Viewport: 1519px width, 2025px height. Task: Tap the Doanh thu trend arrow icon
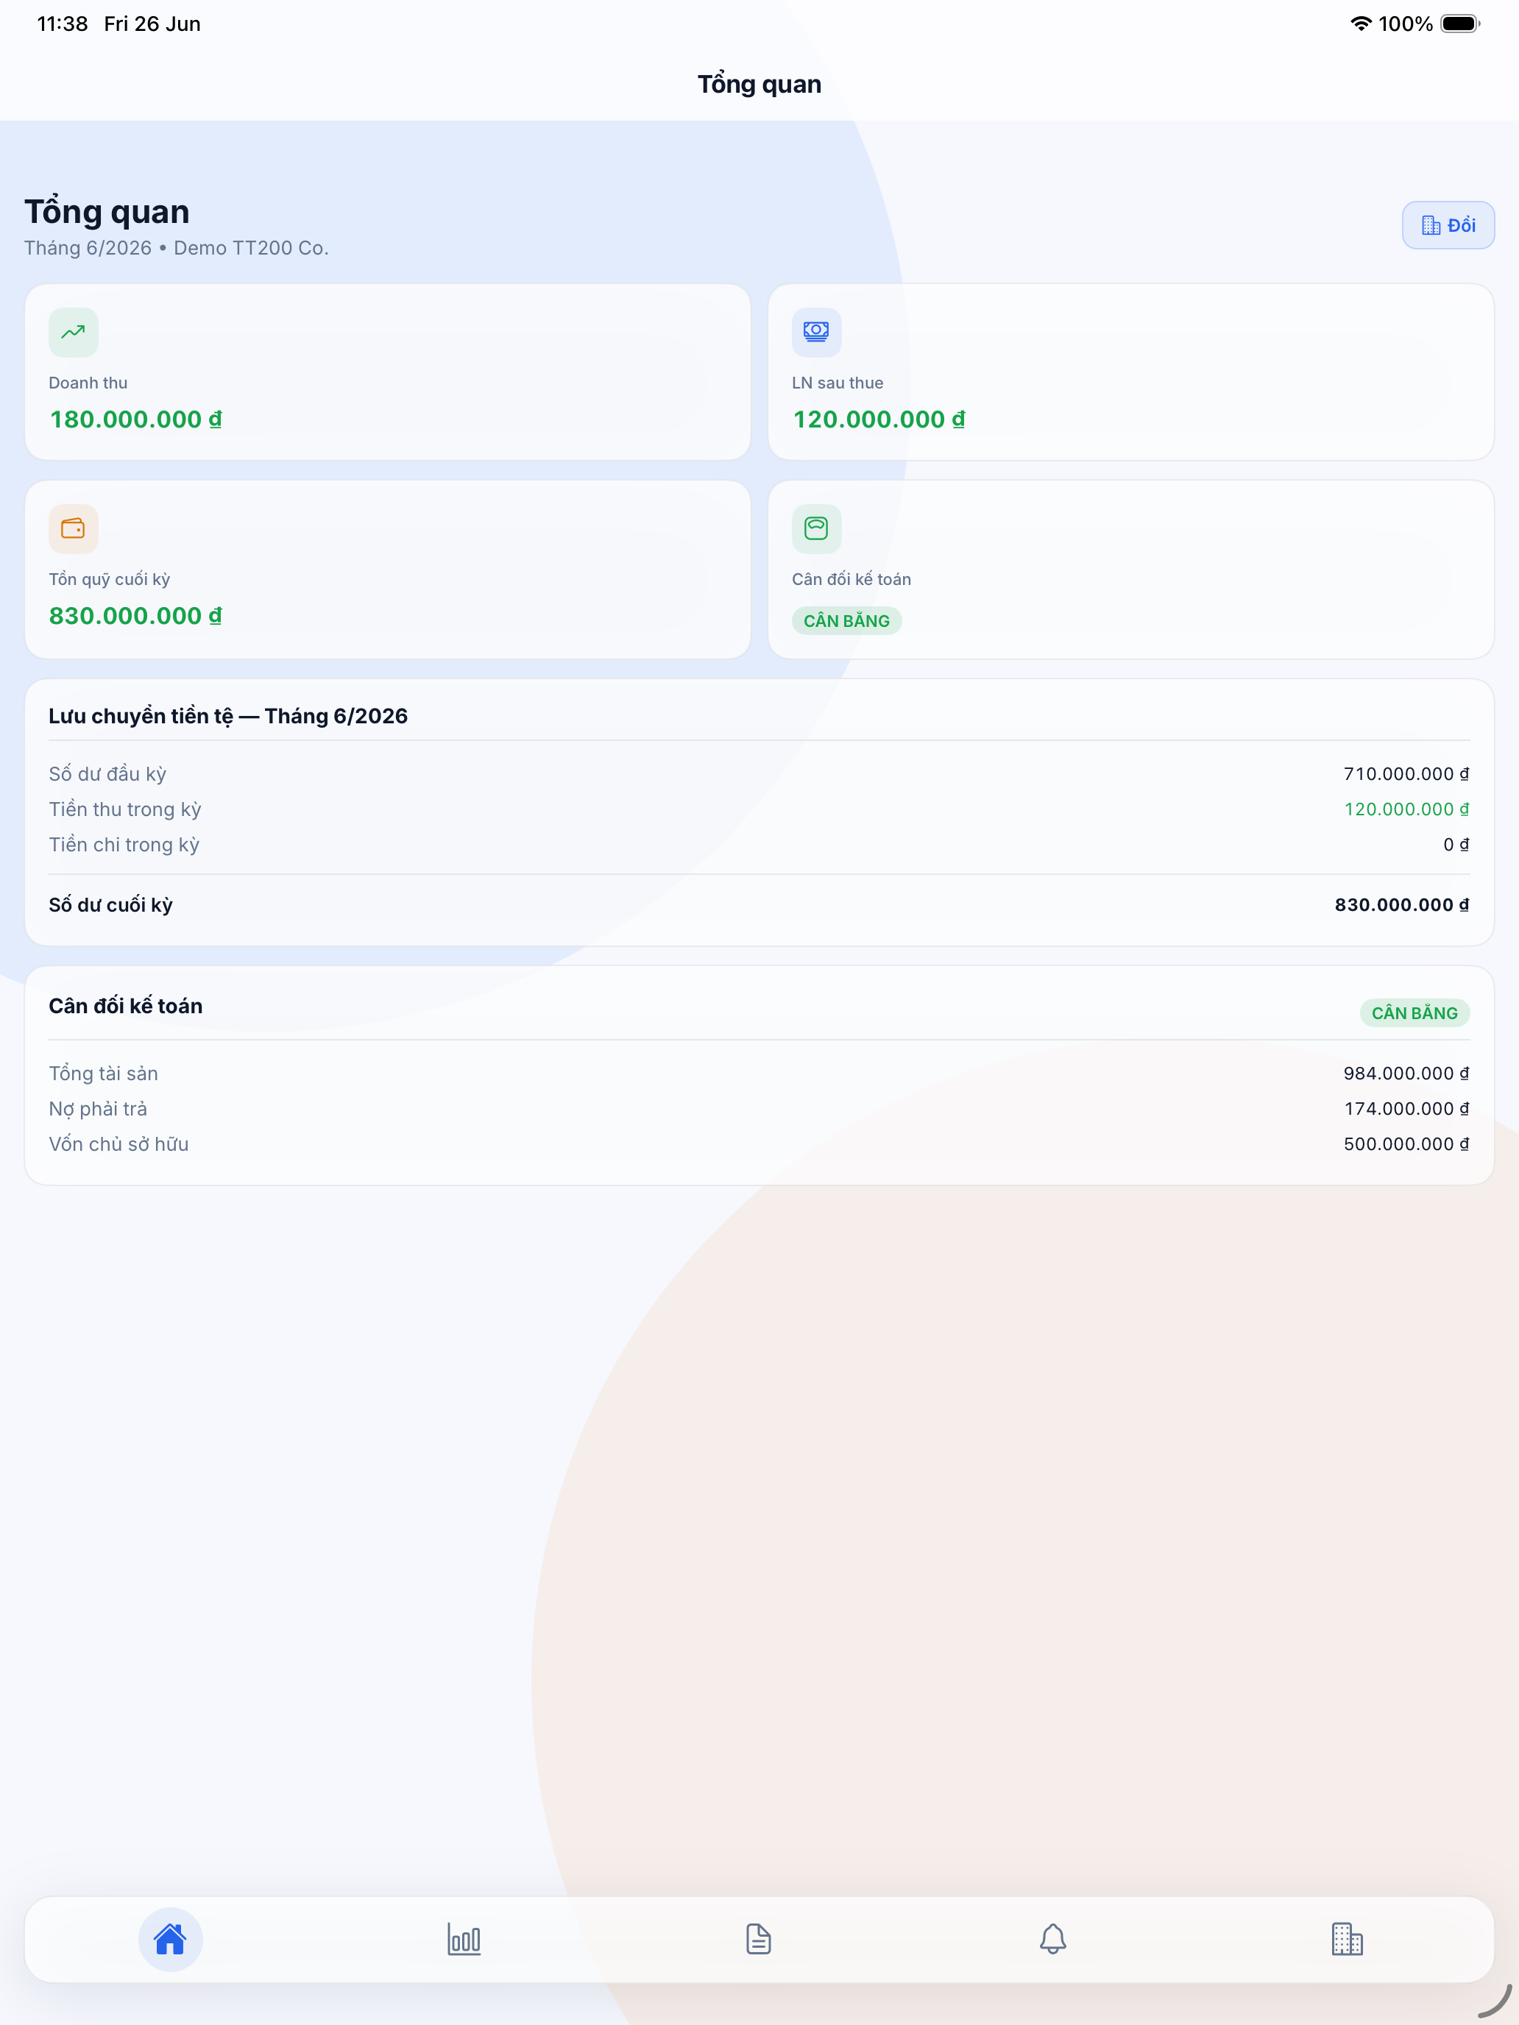coord(74,333)
